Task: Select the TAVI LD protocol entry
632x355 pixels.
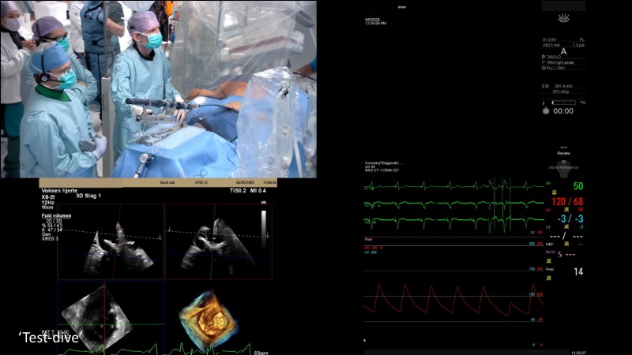Action: tap(555, 57)
